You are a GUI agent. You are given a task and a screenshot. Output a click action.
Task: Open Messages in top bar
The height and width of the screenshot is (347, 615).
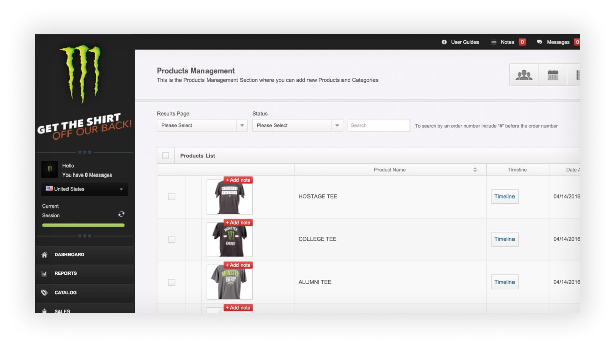[x=558, y=42]
